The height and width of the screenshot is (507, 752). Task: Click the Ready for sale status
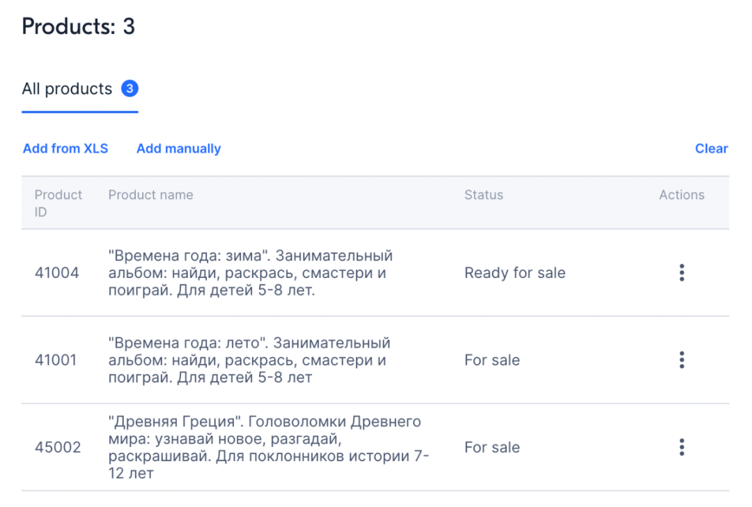[x=515, y=273]
